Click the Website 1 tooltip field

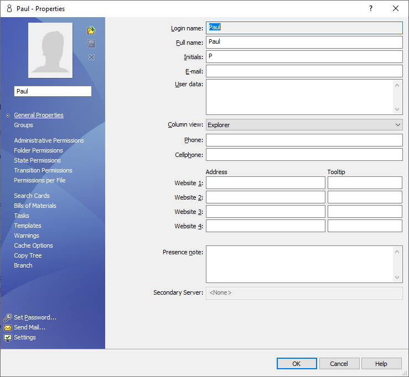(365, 182)
